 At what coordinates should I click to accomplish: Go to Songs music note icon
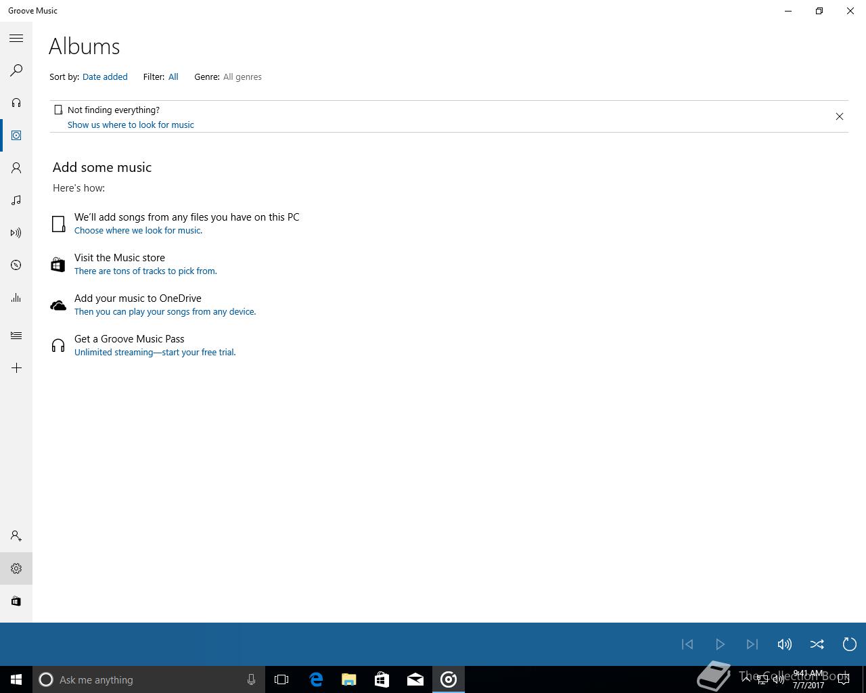point(16,200)
